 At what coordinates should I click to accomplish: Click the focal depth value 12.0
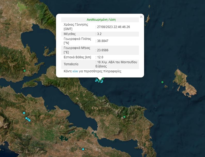point(100,57)
